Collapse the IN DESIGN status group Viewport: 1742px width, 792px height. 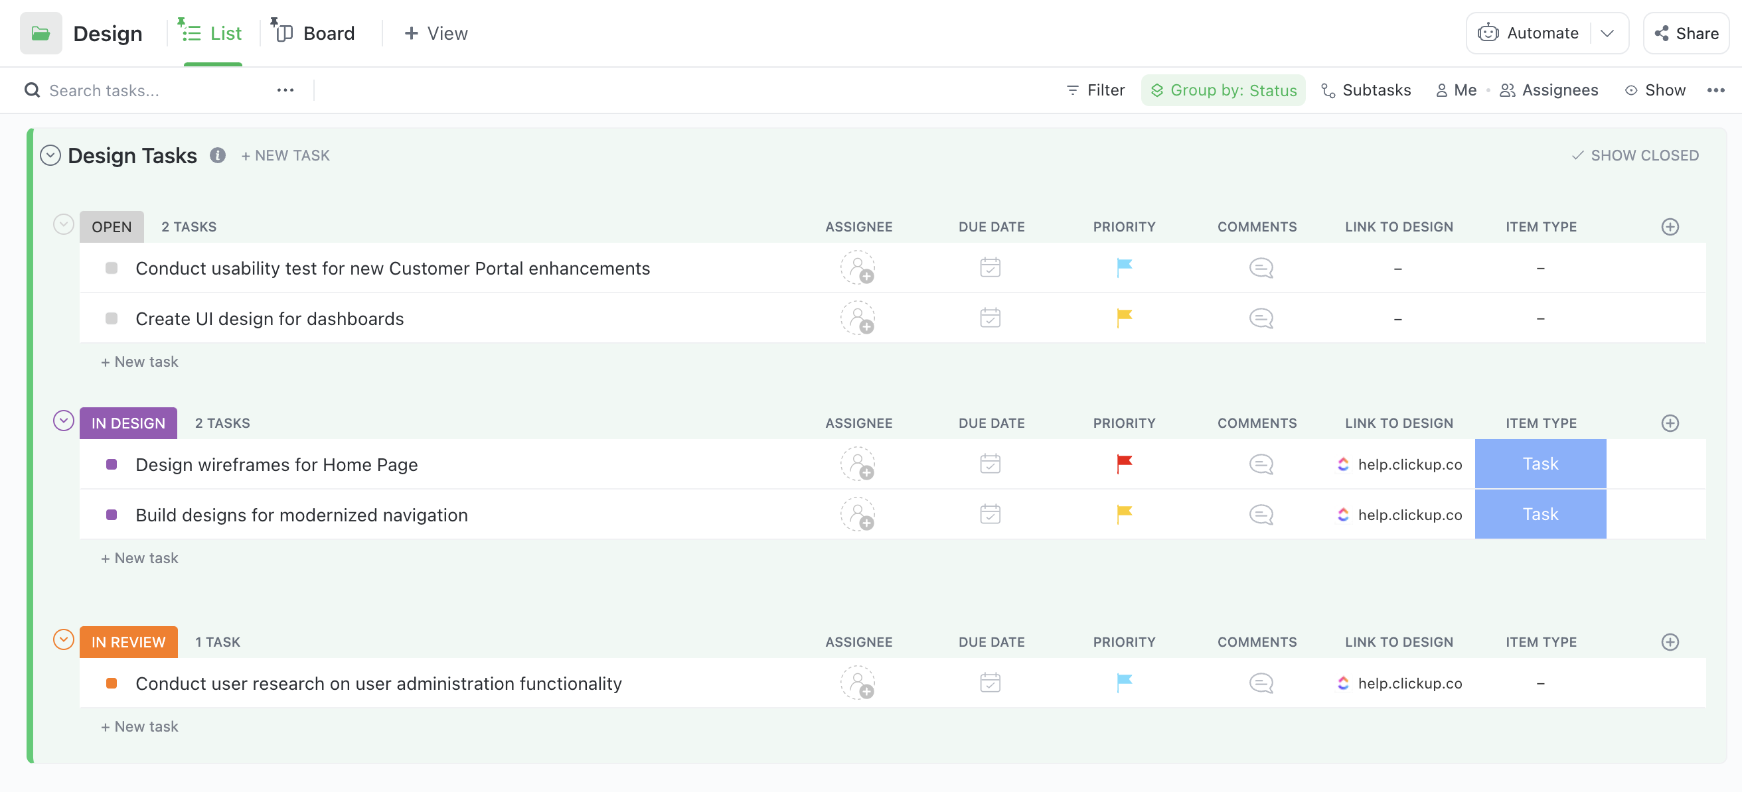tap(64, 421)
